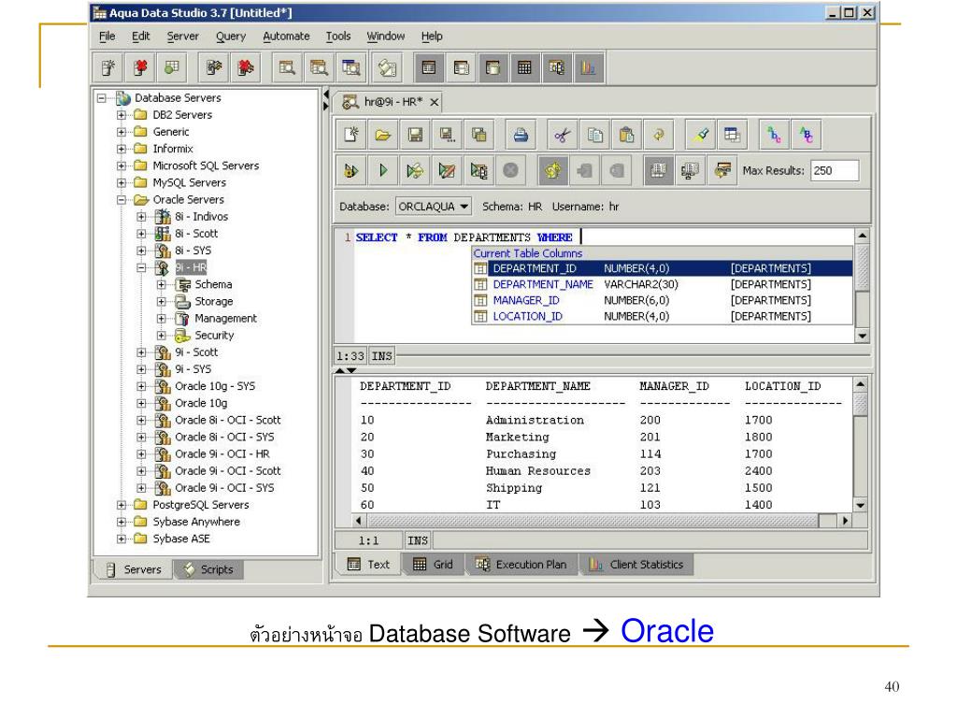Click the New Script icon in query toolbar
The height and width of the screenshot is (718, 957).
(x=351, y=135)
